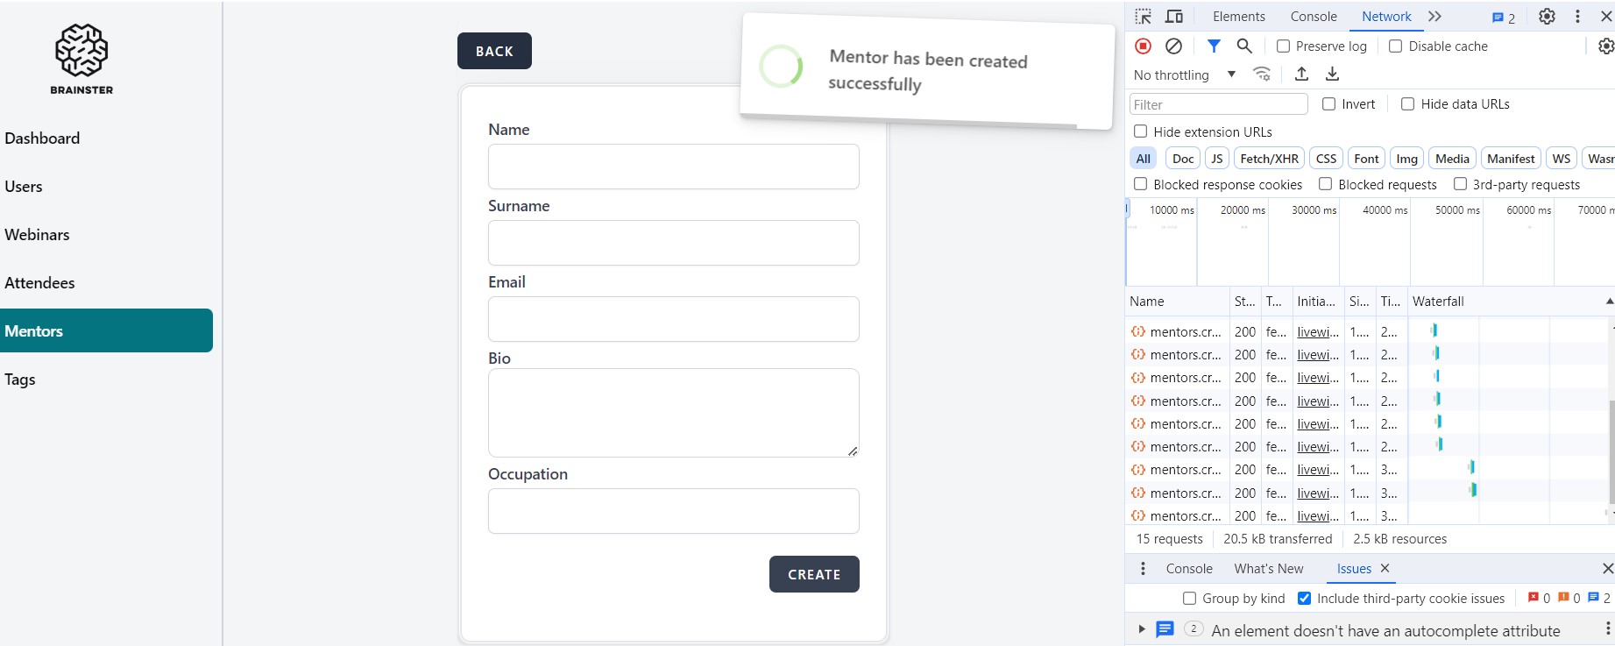Enable the Preserve log checkbox

(x=1284, y=46)
